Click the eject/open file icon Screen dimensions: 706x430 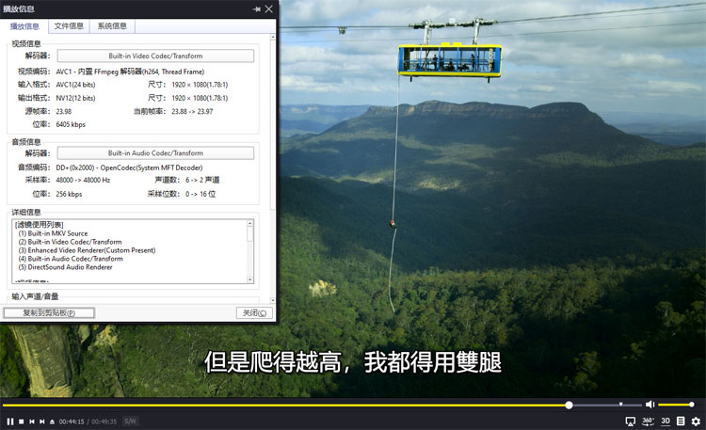tap(52, 422)
